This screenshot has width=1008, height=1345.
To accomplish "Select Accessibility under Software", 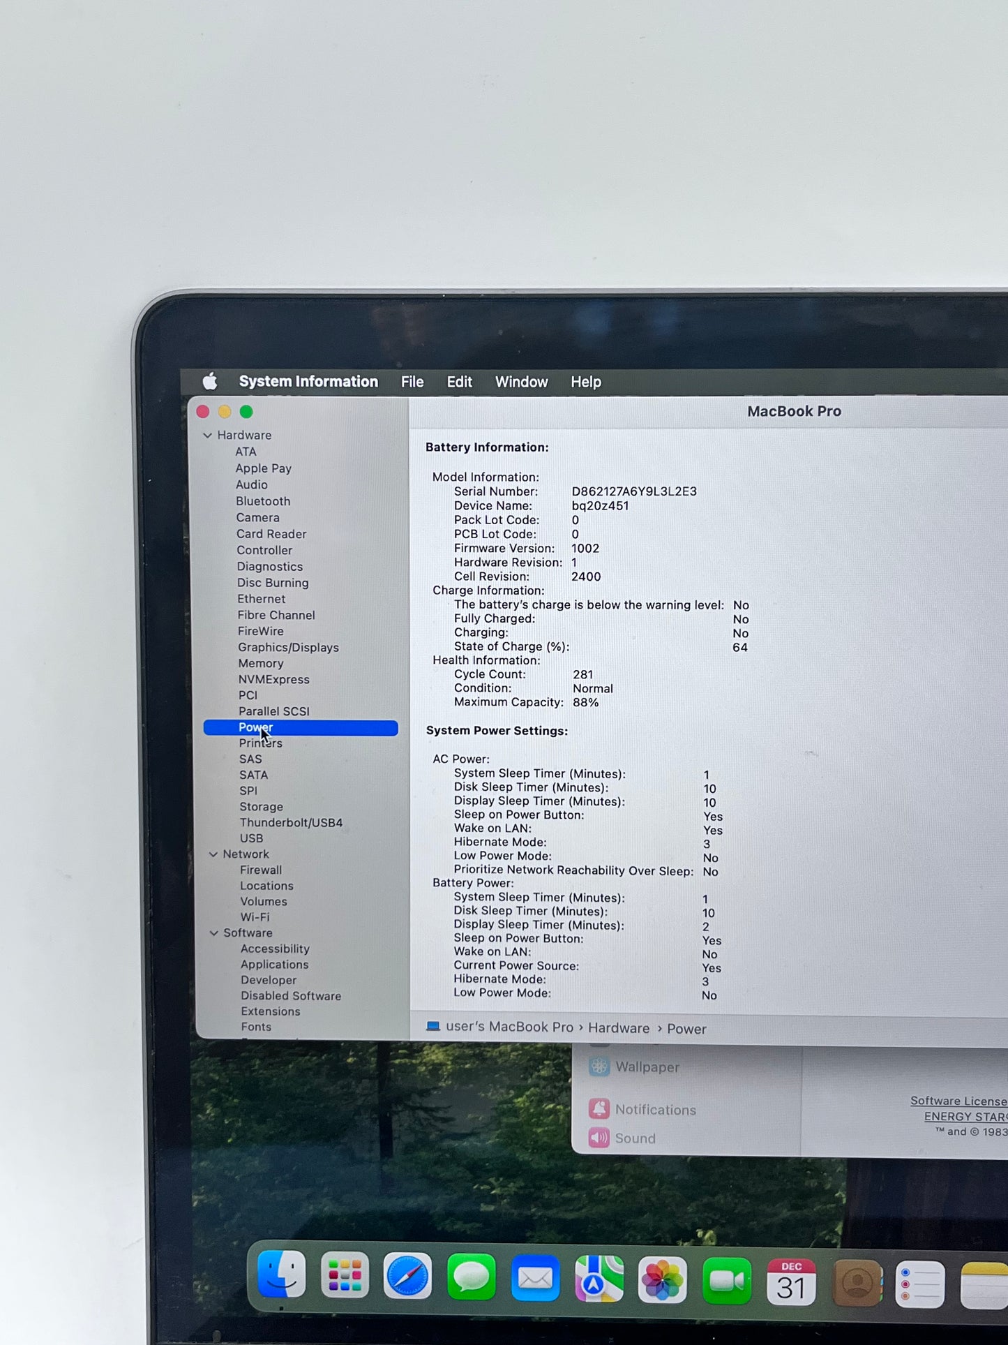I will [x=275, y=949].
